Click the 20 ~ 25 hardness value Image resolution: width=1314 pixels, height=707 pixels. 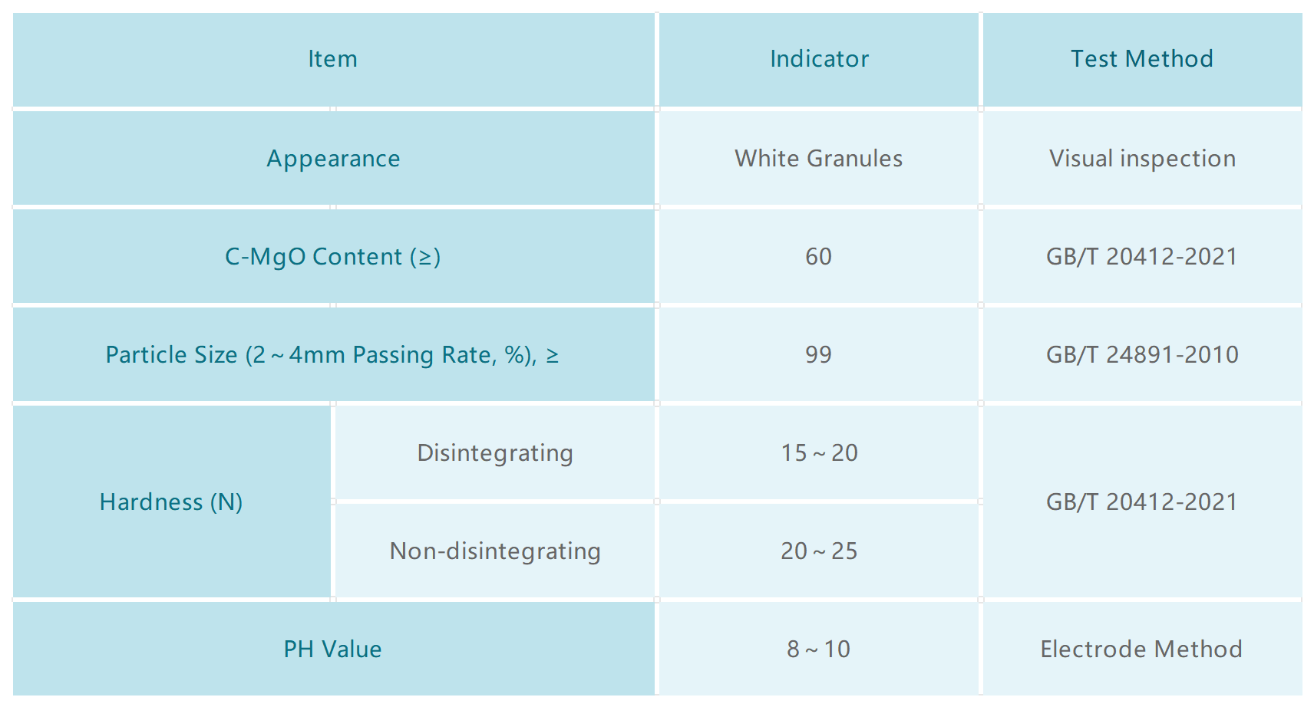click(818, 551)
